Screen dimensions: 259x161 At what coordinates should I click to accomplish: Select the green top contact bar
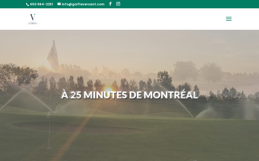162,4
